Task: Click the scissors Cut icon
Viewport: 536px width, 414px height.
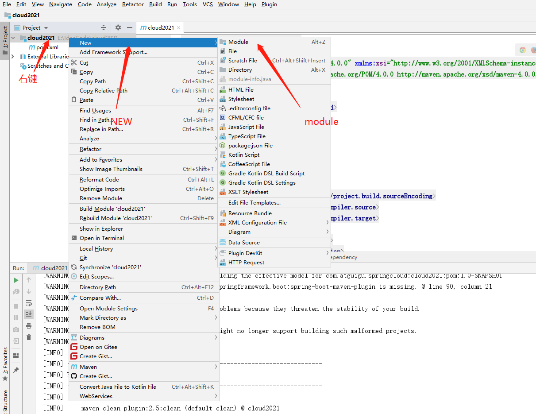Action: point(74,62)
